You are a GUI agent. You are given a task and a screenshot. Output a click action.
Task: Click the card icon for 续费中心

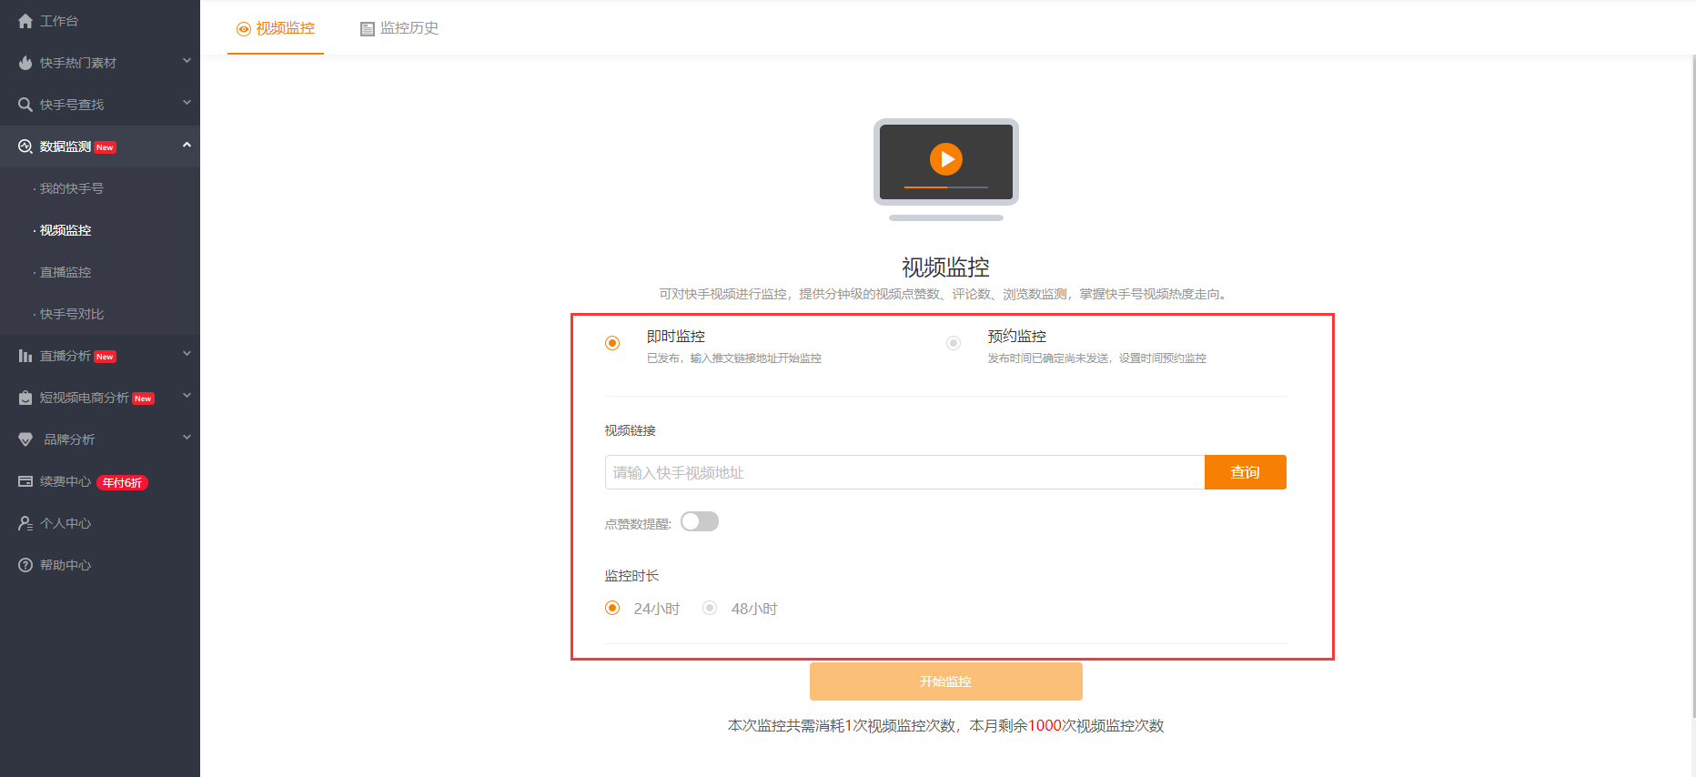click(25, 481)
